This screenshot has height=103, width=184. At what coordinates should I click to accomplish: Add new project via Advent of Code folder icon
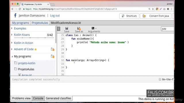click(x=53, y=49)
